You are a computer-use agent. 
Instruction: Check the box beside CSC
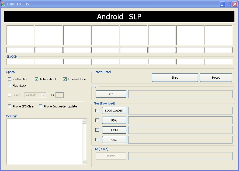point(97,140)
